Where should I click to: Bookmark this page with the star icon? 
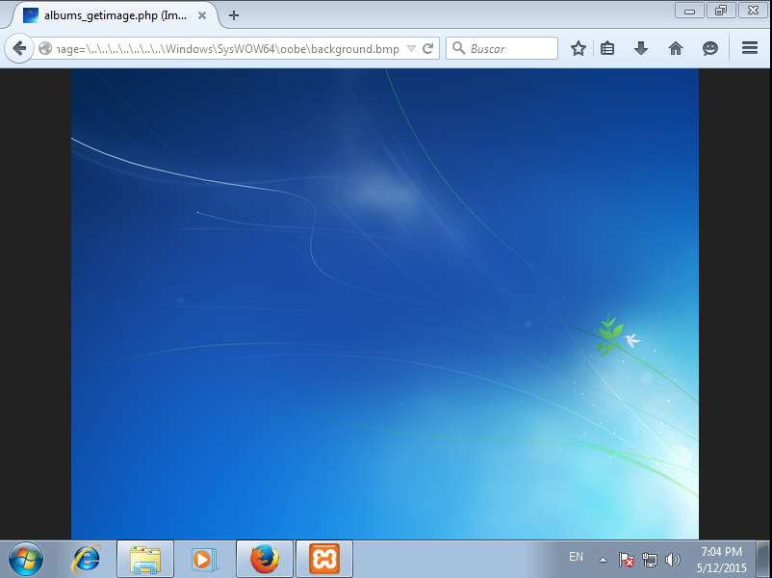[578, 48]
